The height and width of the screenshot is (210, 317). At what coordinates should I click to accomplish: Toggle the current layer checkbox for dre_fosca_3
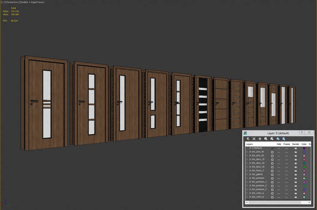272,171
